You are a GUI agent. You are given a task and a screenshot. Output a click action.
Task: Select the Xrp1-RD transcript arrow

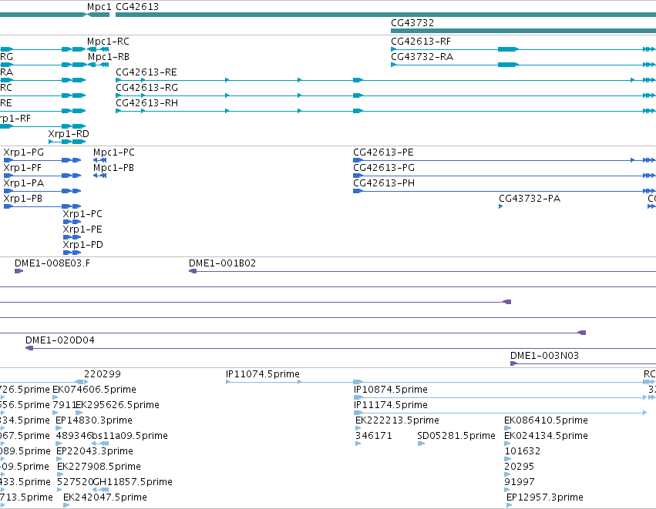[x=67, y=142]
